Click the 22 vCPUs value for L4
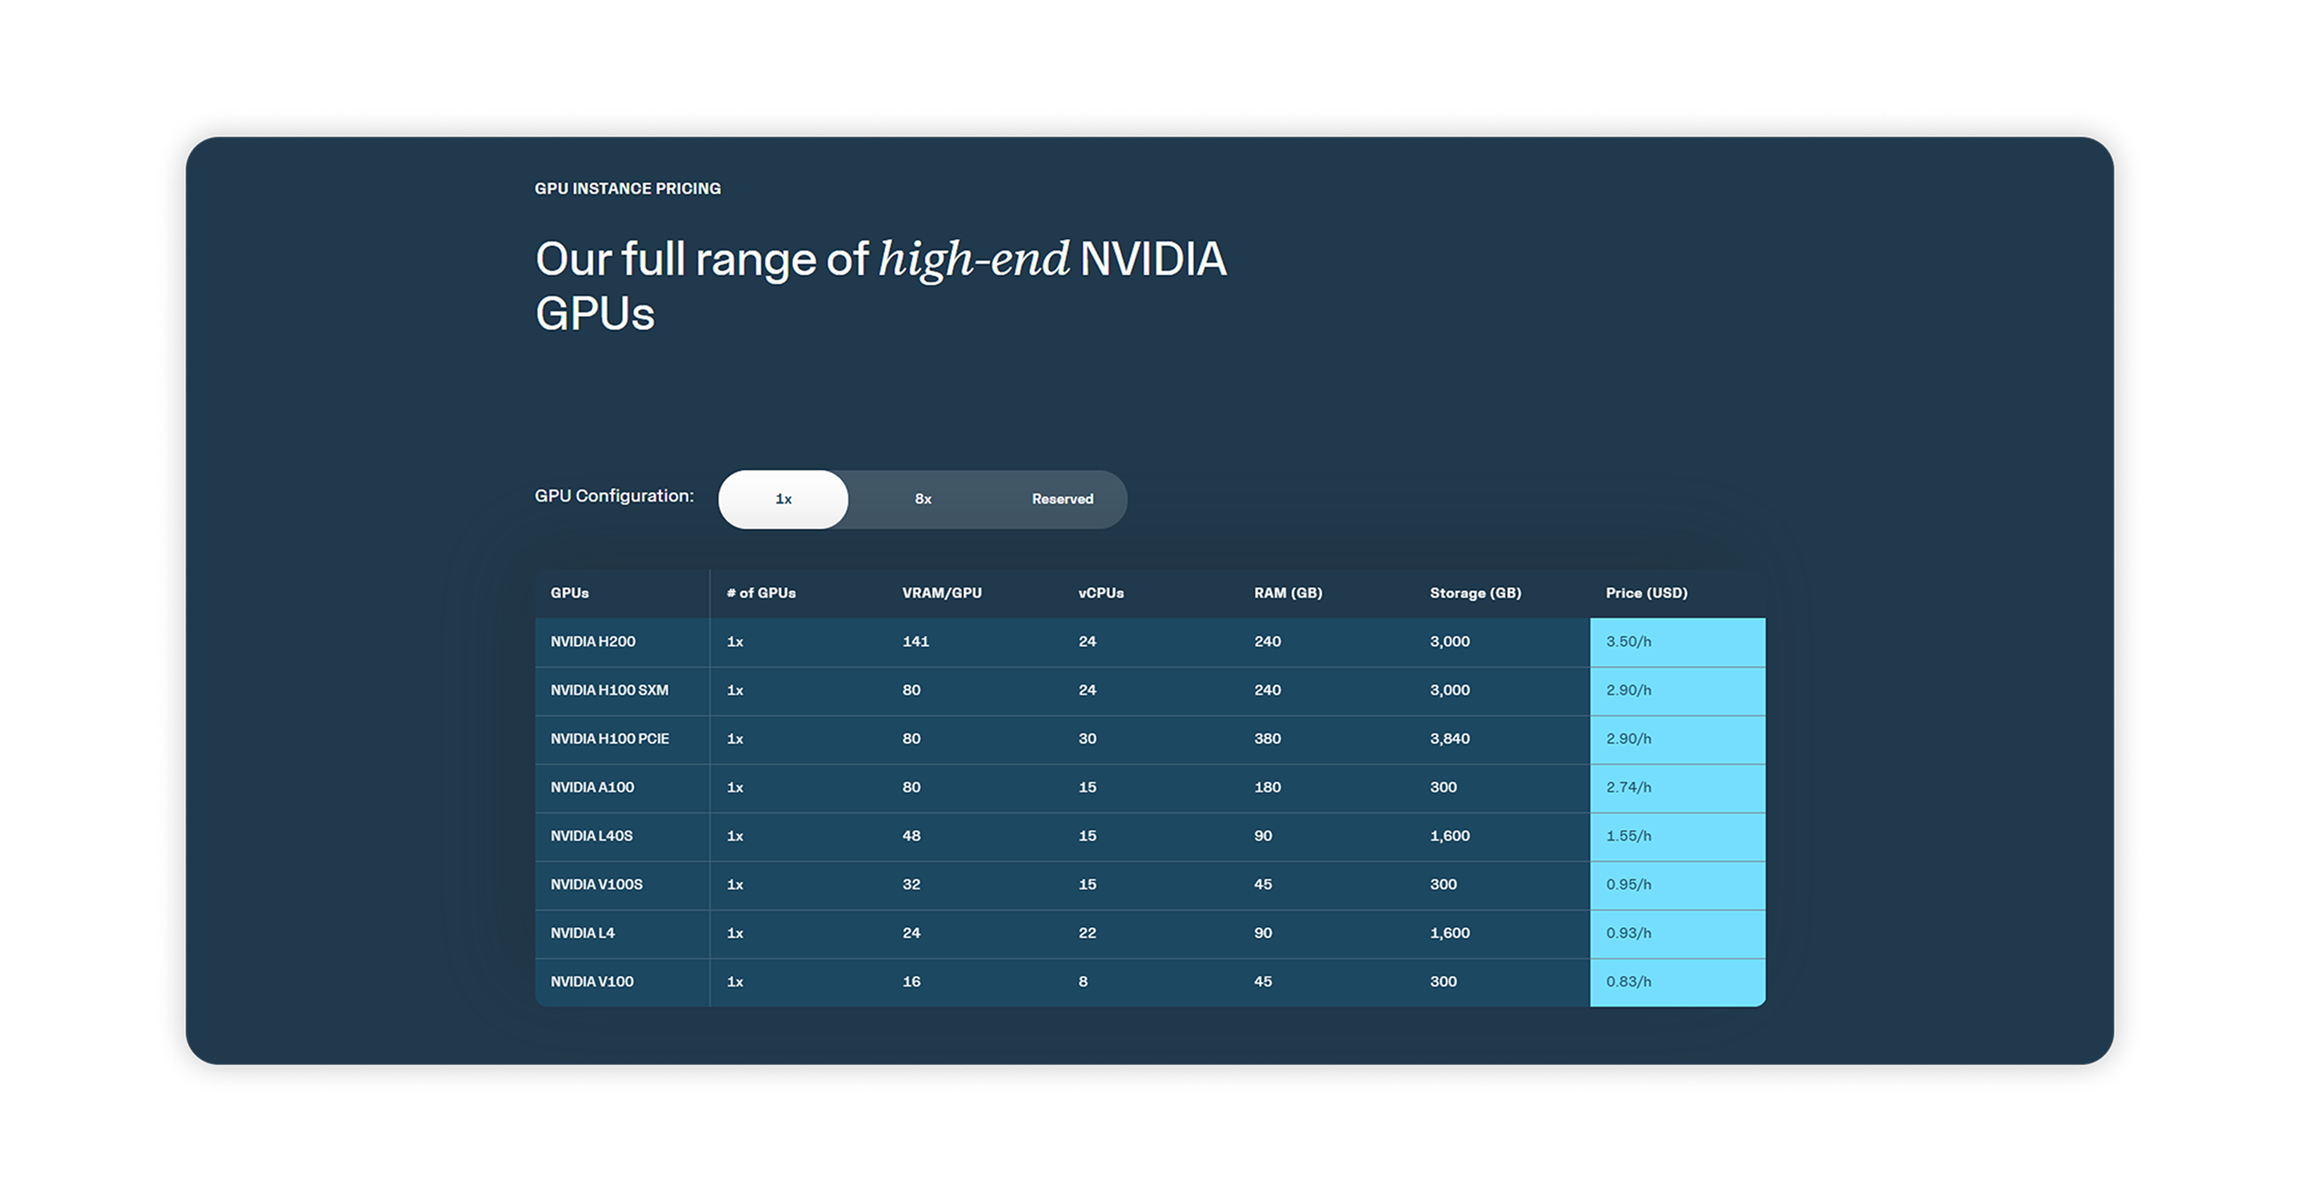Screen dimensions: 2300x1200 click(x=1087, y=933)
